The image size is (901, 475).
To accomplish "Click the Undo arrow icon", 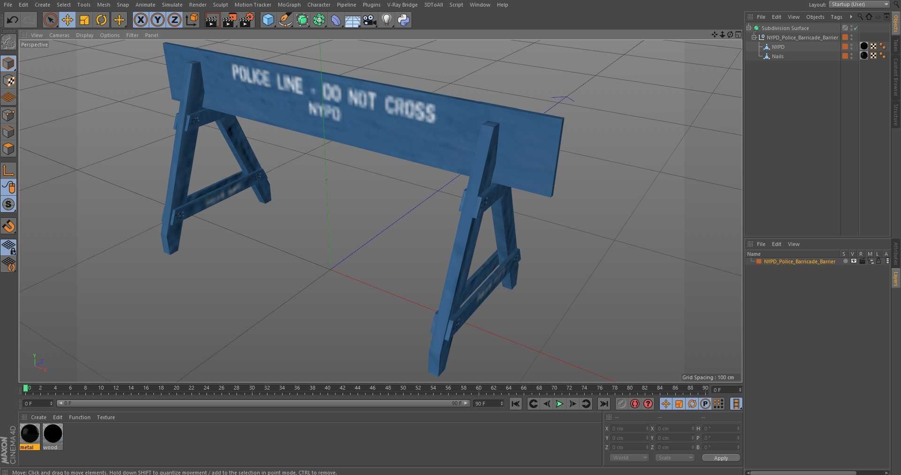I will pos(13,20).
